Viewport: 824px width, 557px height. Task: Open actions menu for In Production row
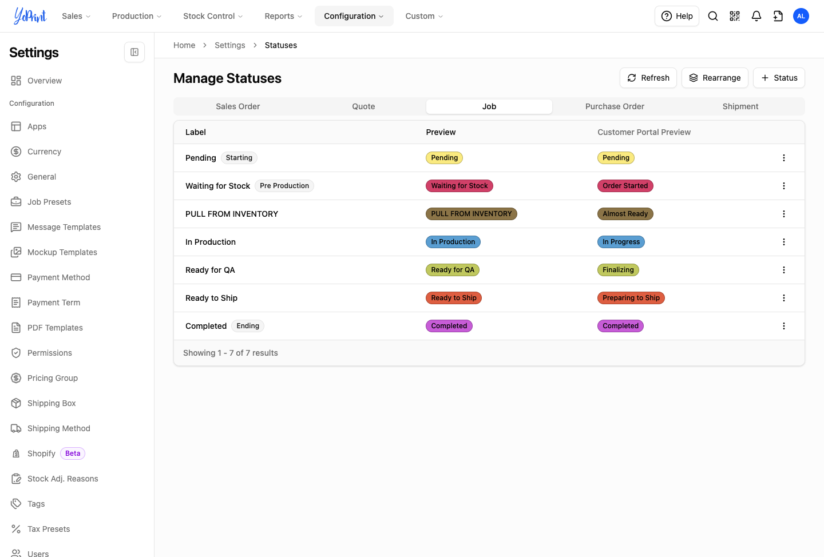(784, 242)
